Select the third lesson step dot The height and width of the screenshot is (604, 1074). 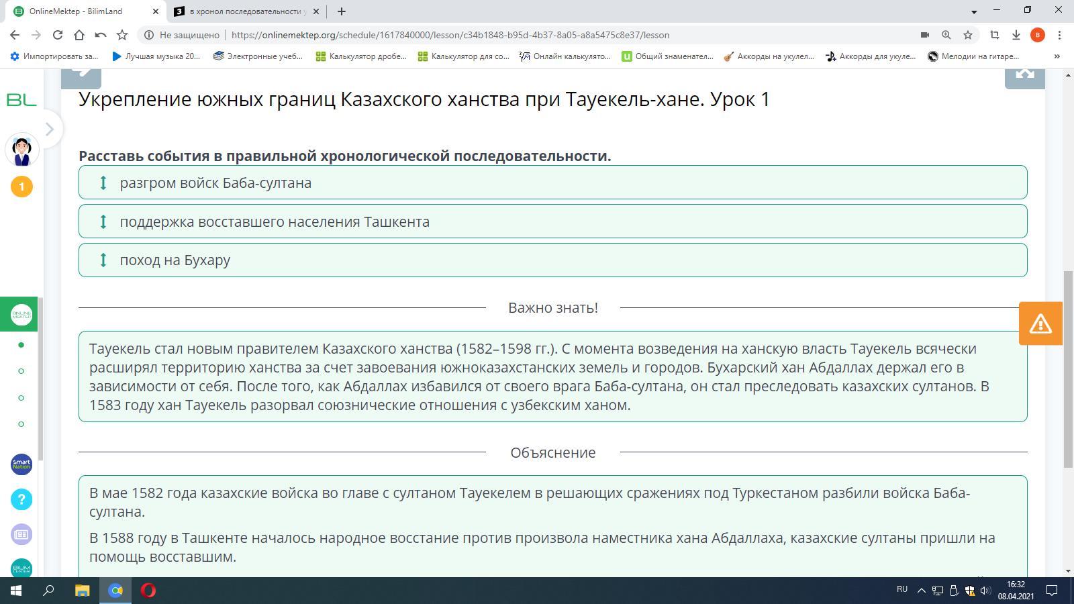[21, 398]
